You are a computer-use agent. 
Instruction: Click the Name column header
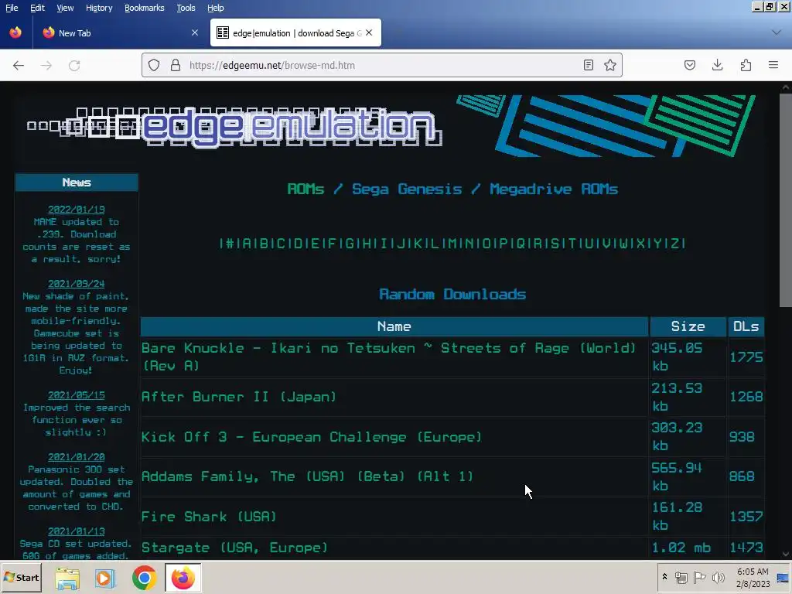(394, 326)
